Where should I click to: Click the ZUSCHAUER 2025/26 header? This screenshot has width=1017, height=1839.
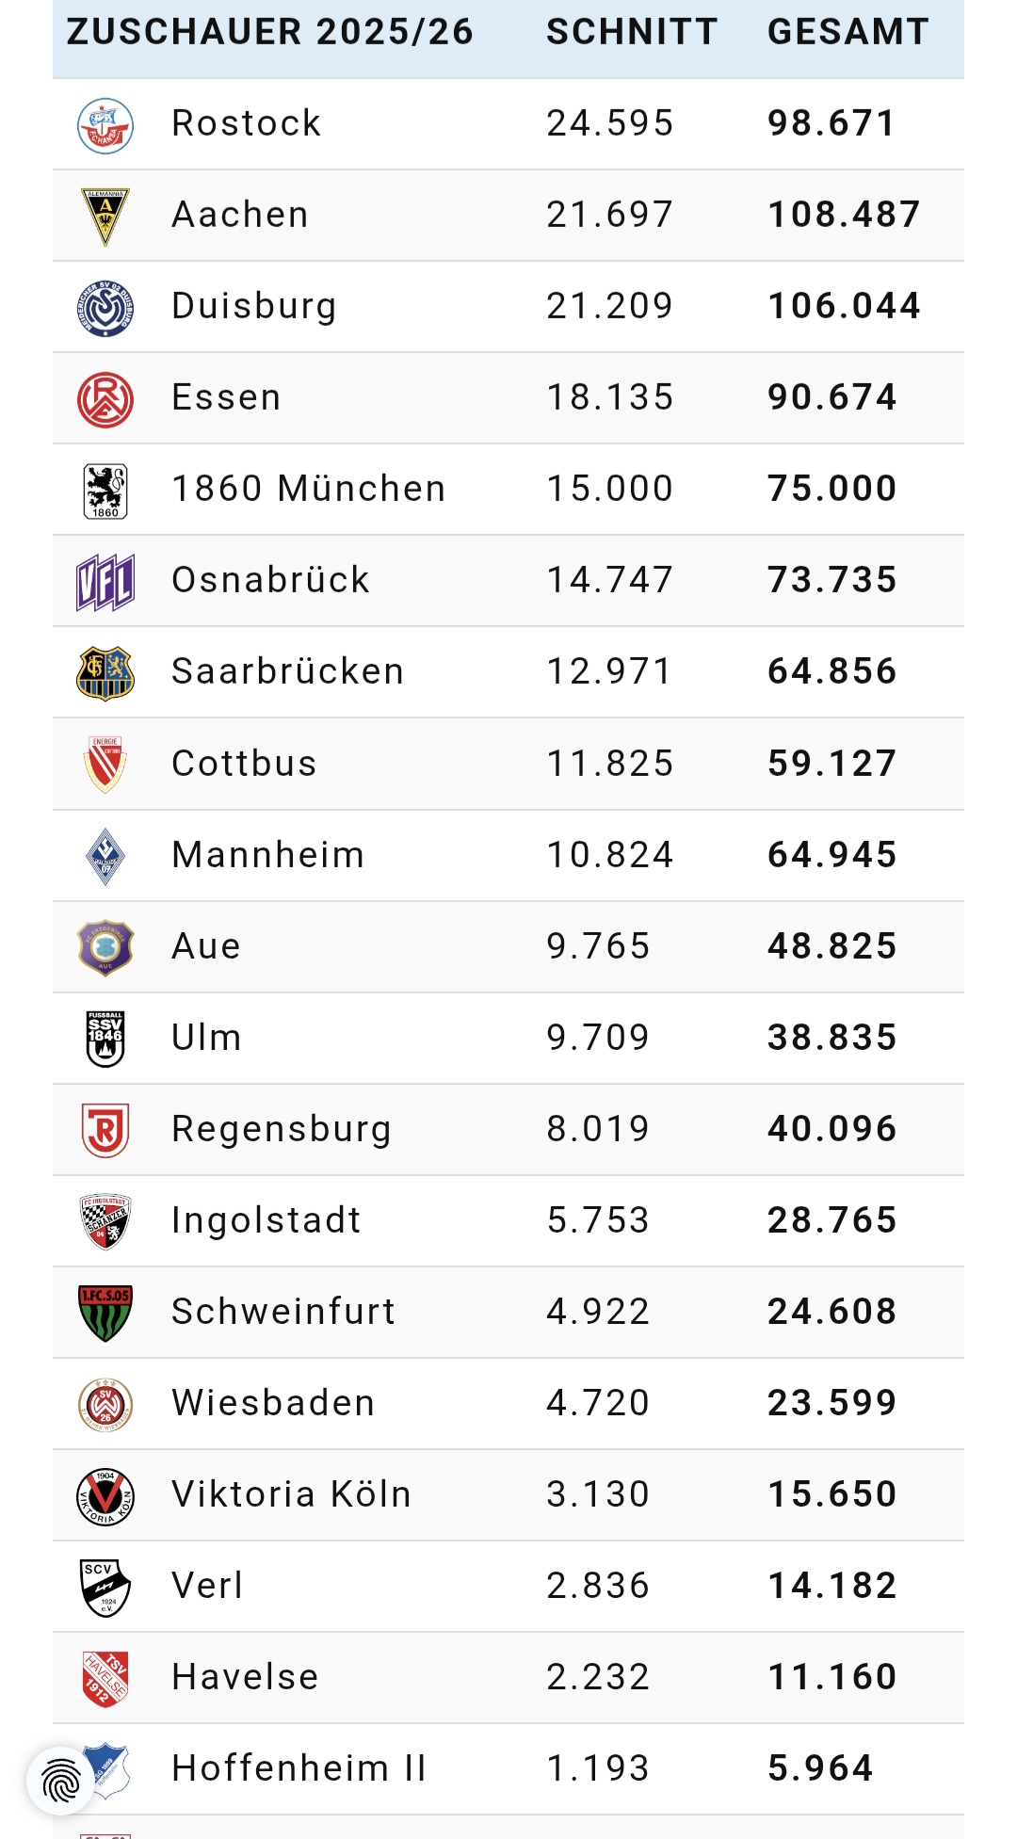pyautogui.click(x=270, y=32)
